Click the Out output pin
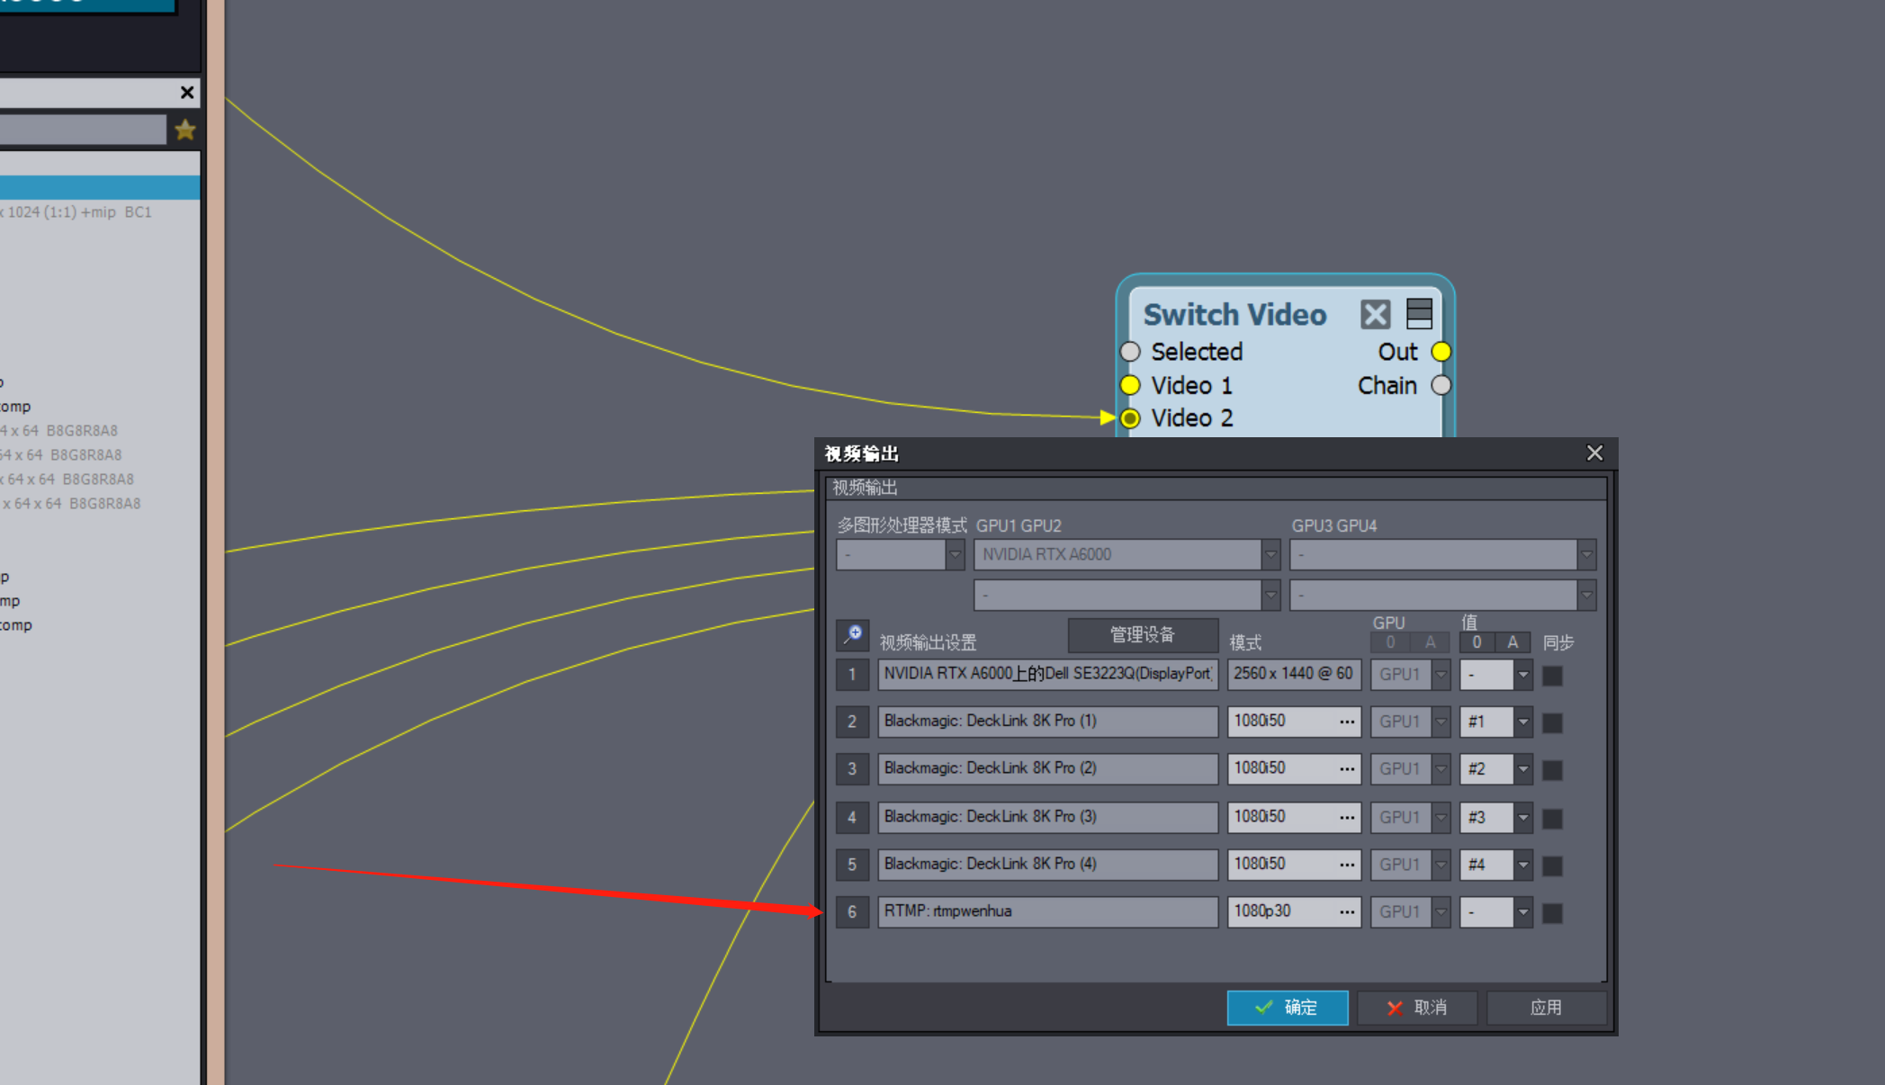1885x1085 pixels. tap(1441, 352)
